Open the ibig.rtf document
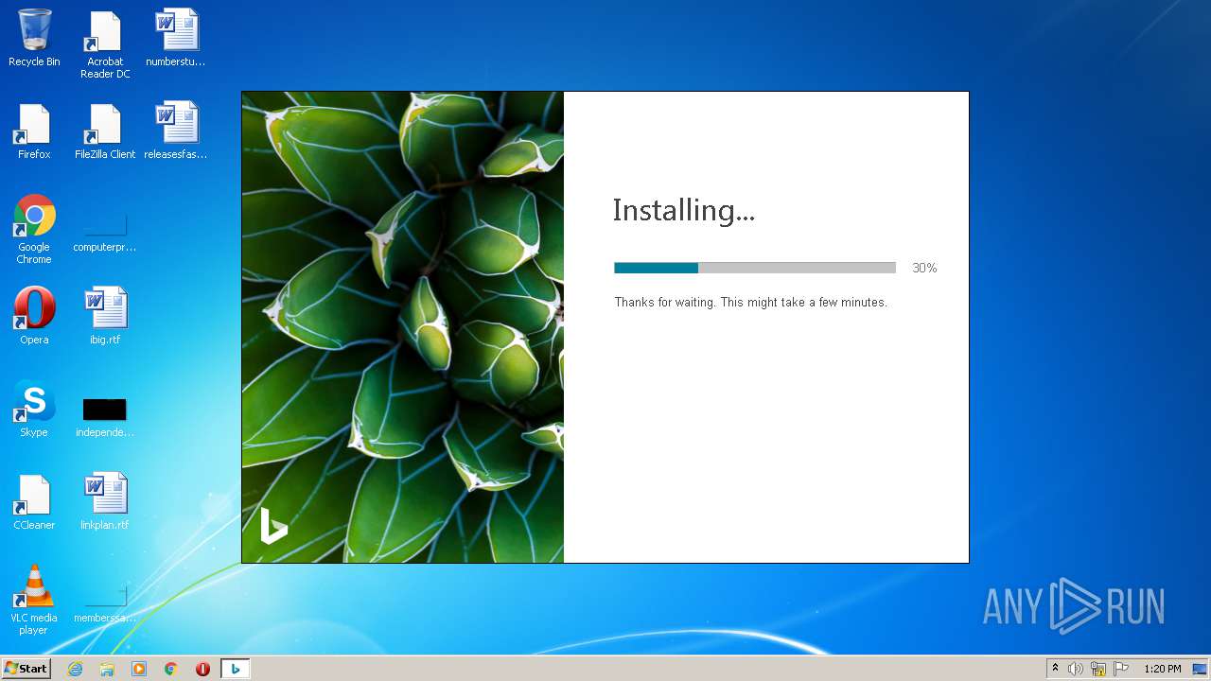Image resolution: width=1211 pixels, height=681 pixels. 105,316
